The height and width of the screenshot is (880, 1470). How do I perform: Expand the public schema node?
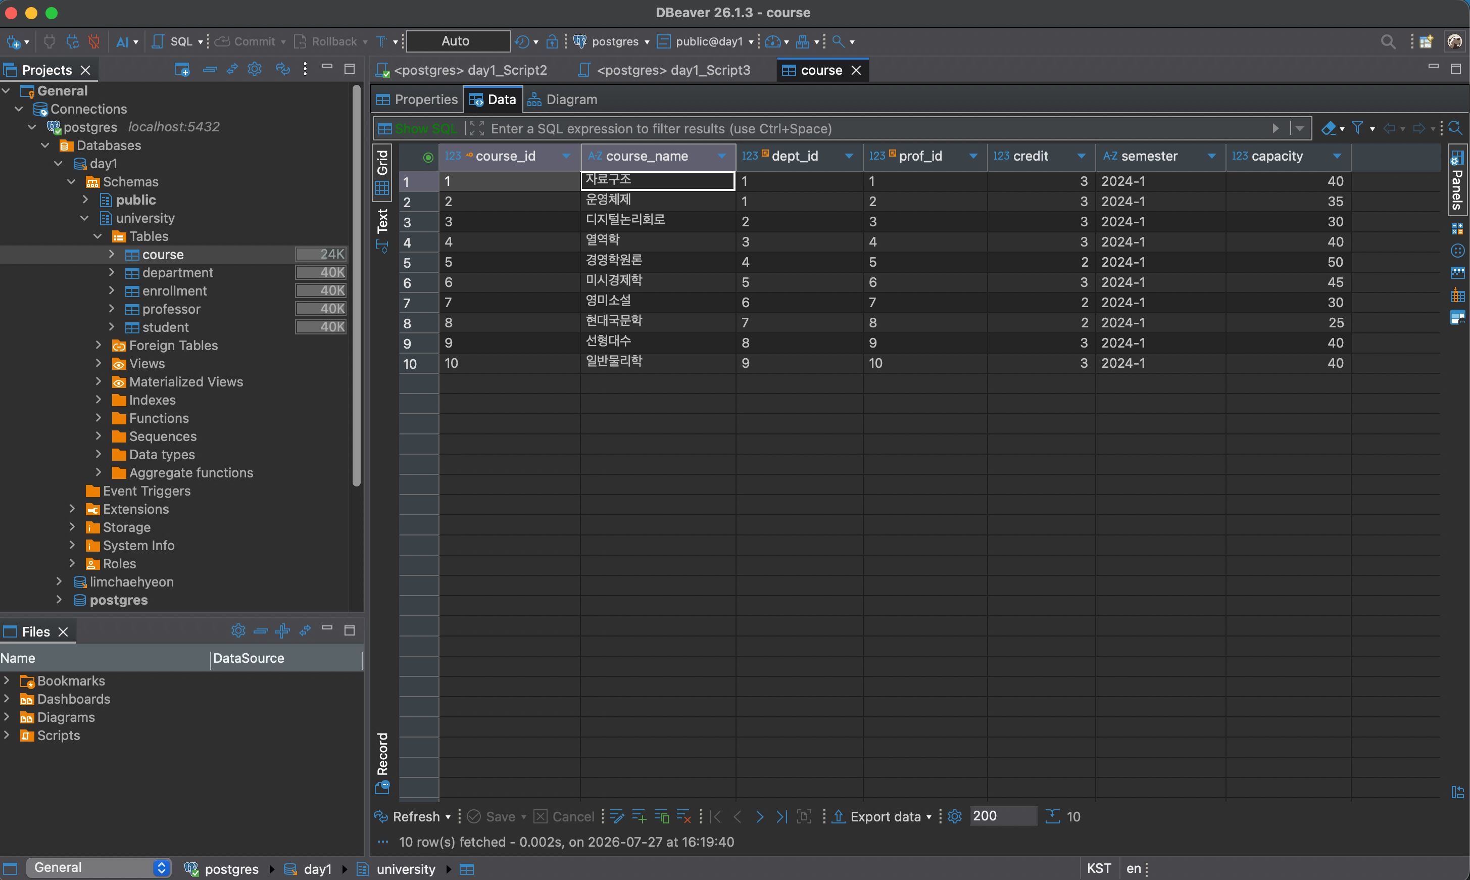pyautogui.click(x=85, y=200)
